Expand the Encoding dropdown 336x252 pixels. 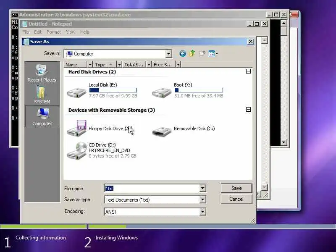pos(202,212)
